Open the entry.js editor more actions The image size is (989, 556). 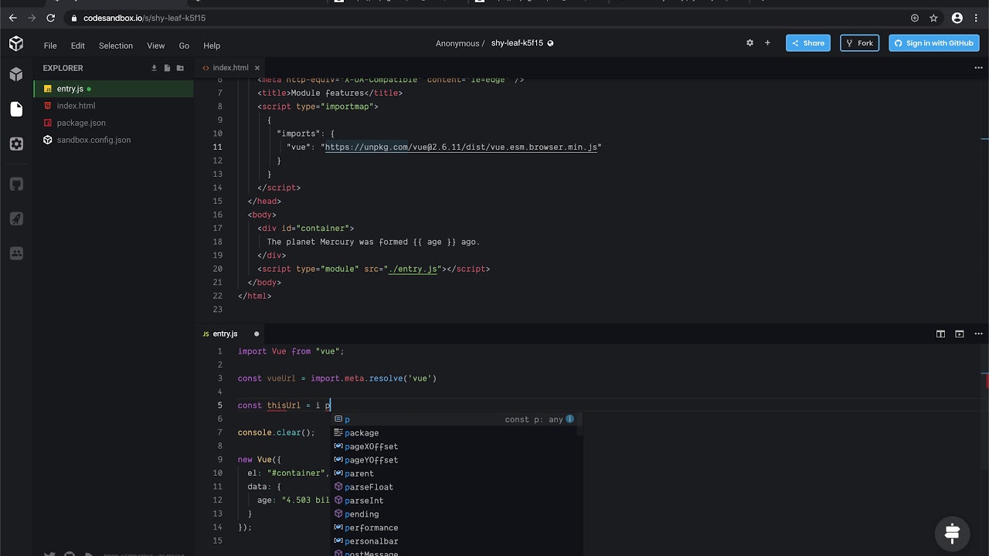[978, 334]
